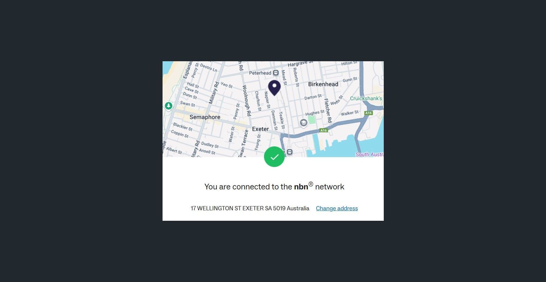Click the A16 badge below Hughes St

tap(324, 130)
